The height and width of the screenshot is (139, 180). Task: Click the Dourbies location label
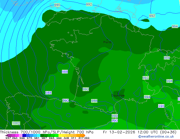tap(118, 95)
